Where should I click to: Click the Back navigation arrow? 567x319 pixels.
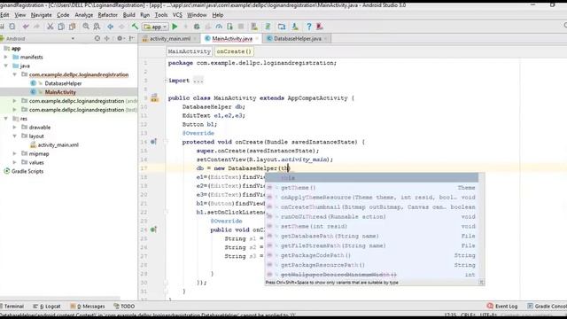tap(110, 27)
